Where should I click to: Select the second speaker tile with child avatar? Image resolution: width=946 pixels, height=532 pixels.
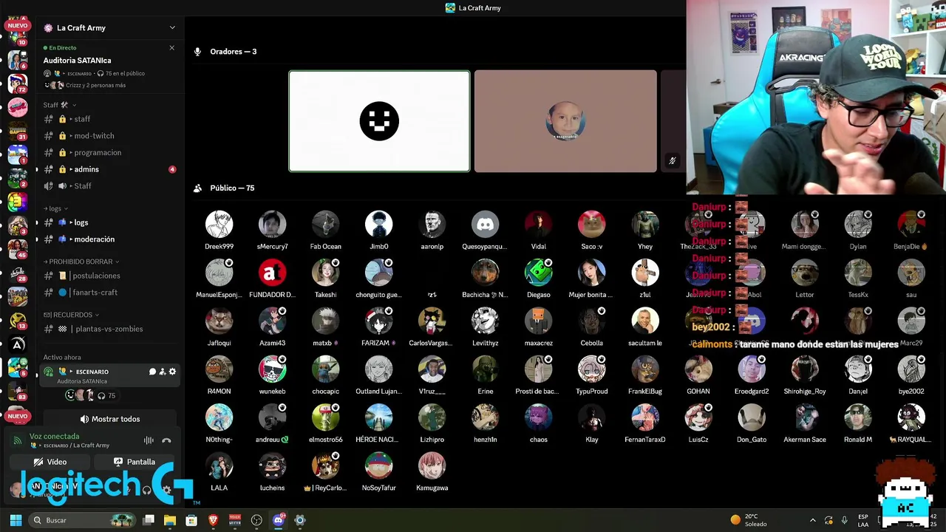(x=565, y=121)
